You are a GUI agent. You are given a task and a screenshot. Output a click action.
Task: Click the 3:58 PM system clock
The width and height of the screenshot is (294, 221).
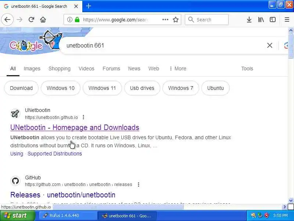(x=280, y=215)
